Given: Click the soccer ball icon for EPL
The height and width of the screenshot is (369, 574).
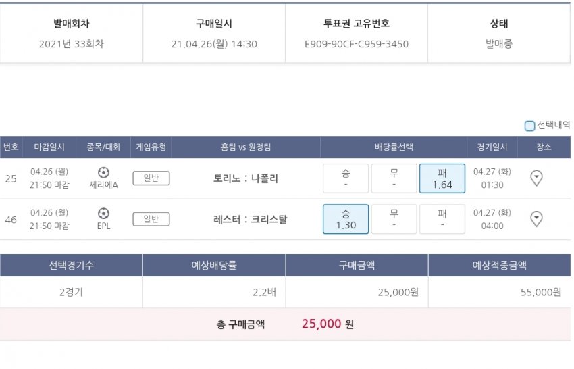Looking at the screenshot, I should pos(103,213).
